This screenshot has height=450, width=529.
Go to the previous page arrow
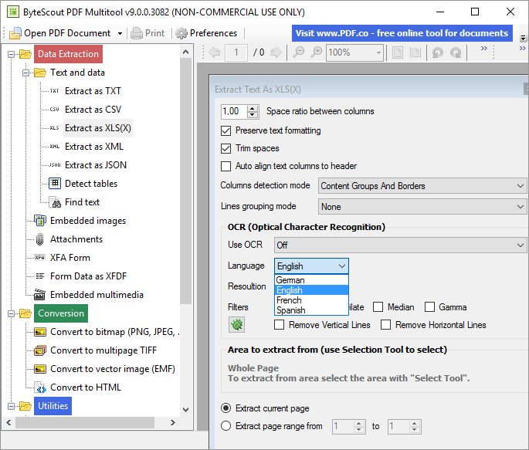click(215, 52)
